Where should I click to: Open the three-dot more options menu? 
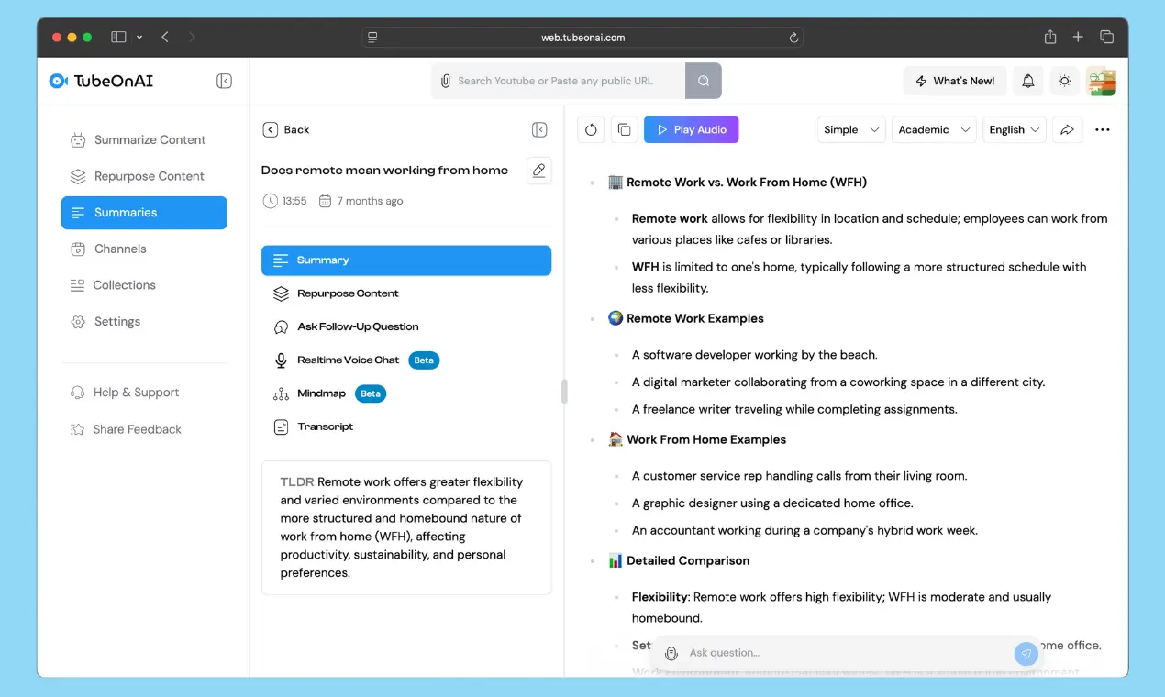pyautogui.click(x=1103, y=130)
